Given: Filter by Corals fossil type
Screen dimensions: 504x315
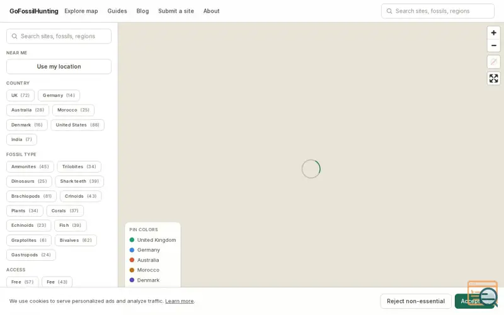Looking at the screenshot, I should tap(65, 211).
